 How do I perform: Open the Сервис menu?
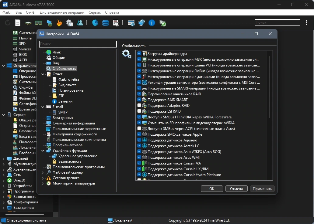(x=95, y=12)
